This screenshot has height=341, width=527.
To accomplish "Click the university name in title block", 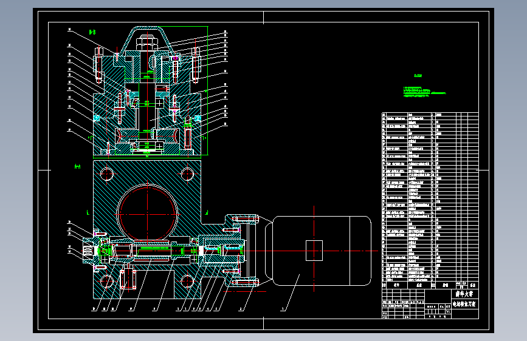I will 464,294.
